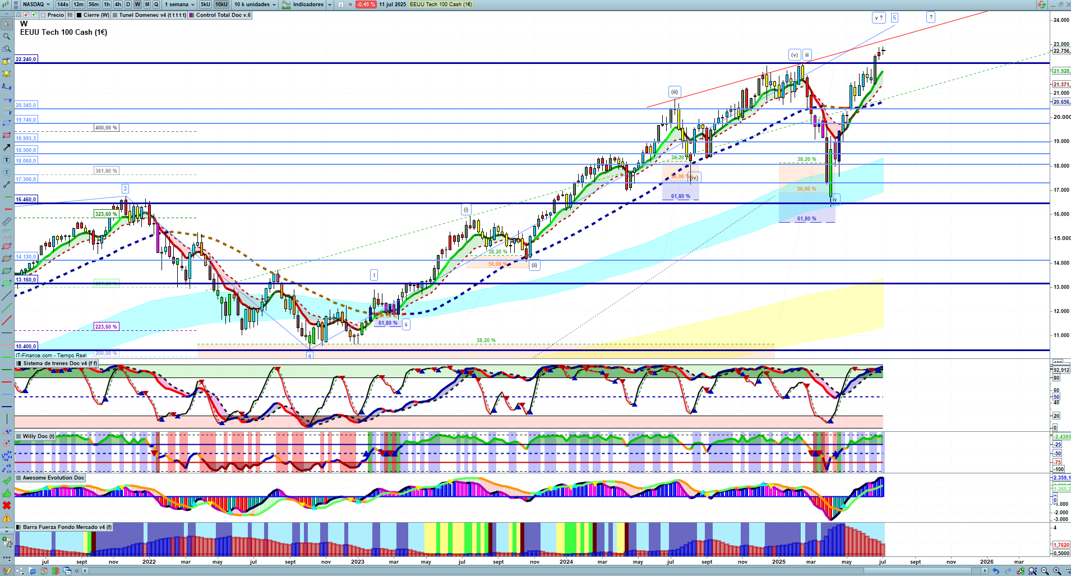
Task: Toggle the 10kU history units button
Action: click(221, 4)
